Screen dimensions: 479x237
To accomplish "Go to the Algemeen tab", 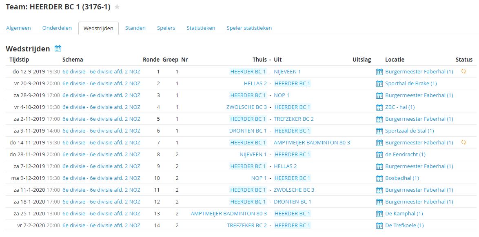I will [x=18, y=28].
